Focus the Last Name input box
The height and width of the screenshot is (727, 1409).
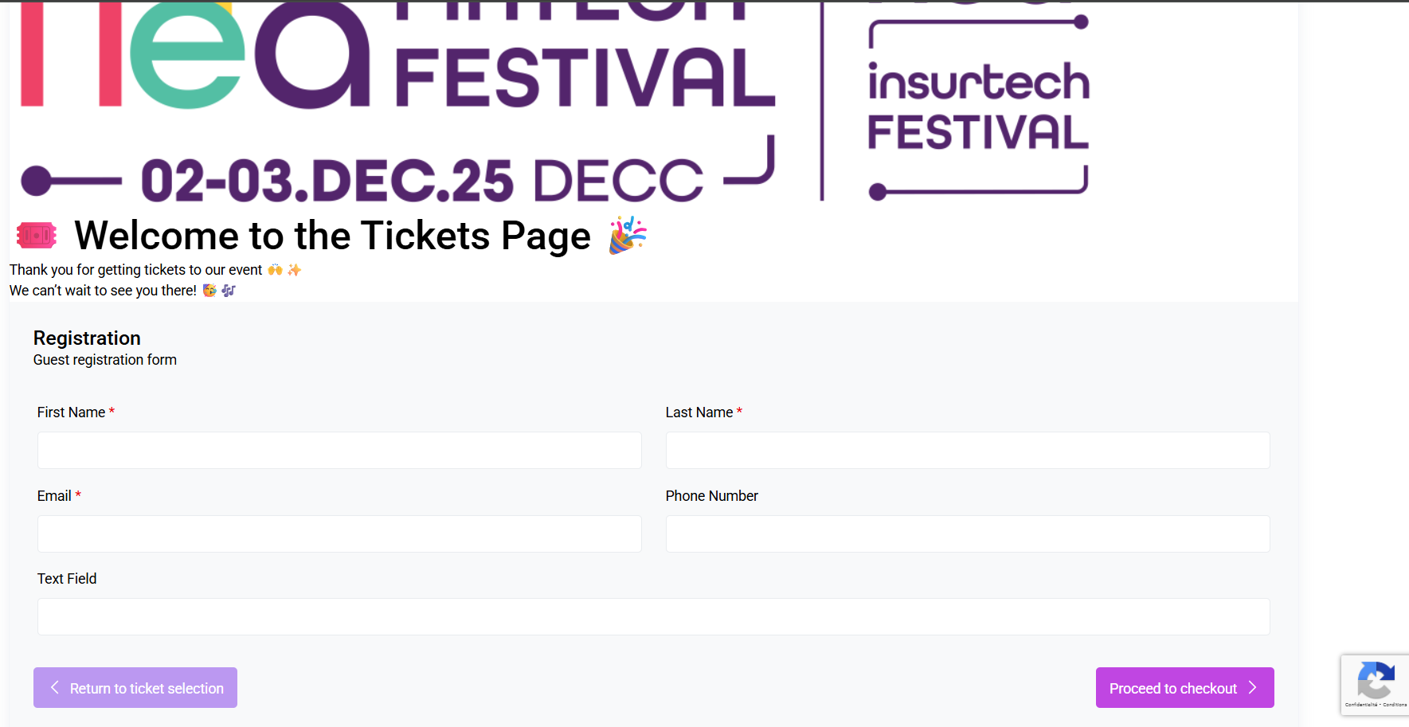pos(967,450)
